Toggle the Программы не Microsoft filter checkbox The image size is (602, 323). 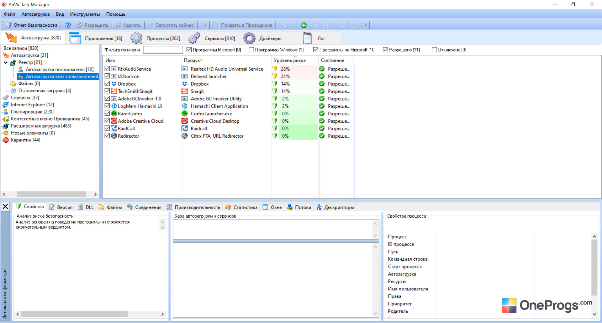point(316,50)
